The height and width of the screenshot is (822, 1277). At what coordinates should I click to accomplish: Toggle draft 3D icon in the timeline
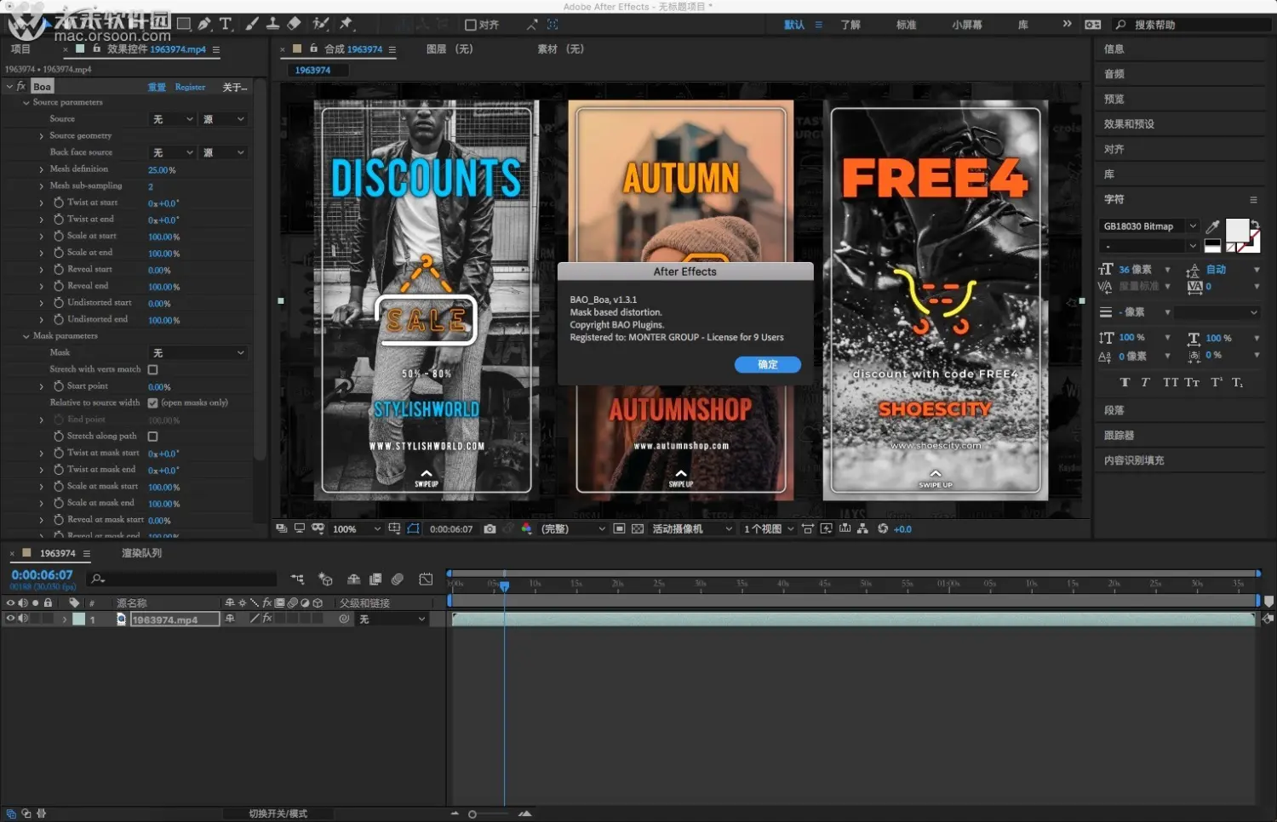pos(325,579)
